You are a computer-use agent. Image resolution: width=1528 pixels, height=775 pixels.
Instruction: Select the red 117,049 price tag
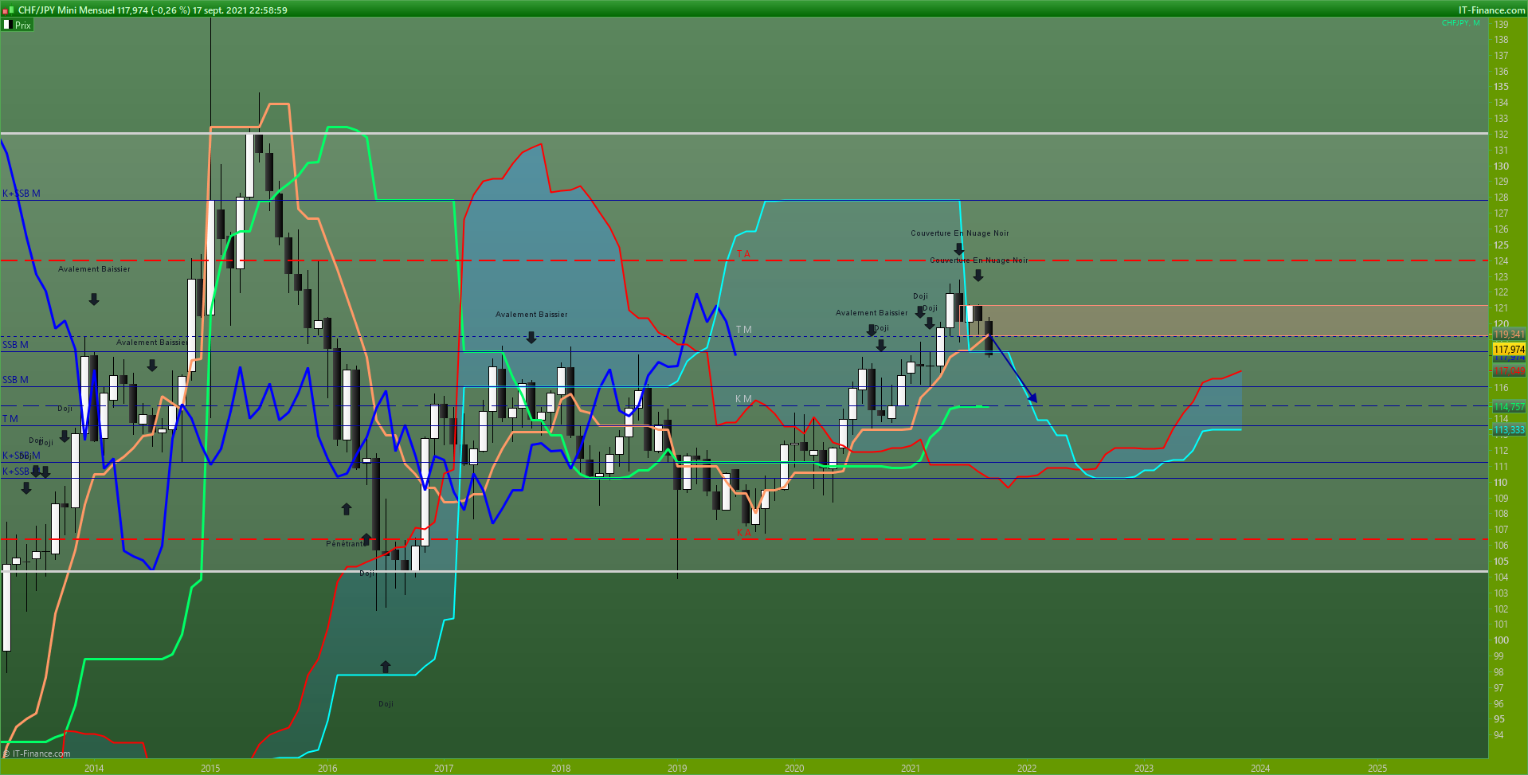pyautogui.click(x=1509, y=371)
